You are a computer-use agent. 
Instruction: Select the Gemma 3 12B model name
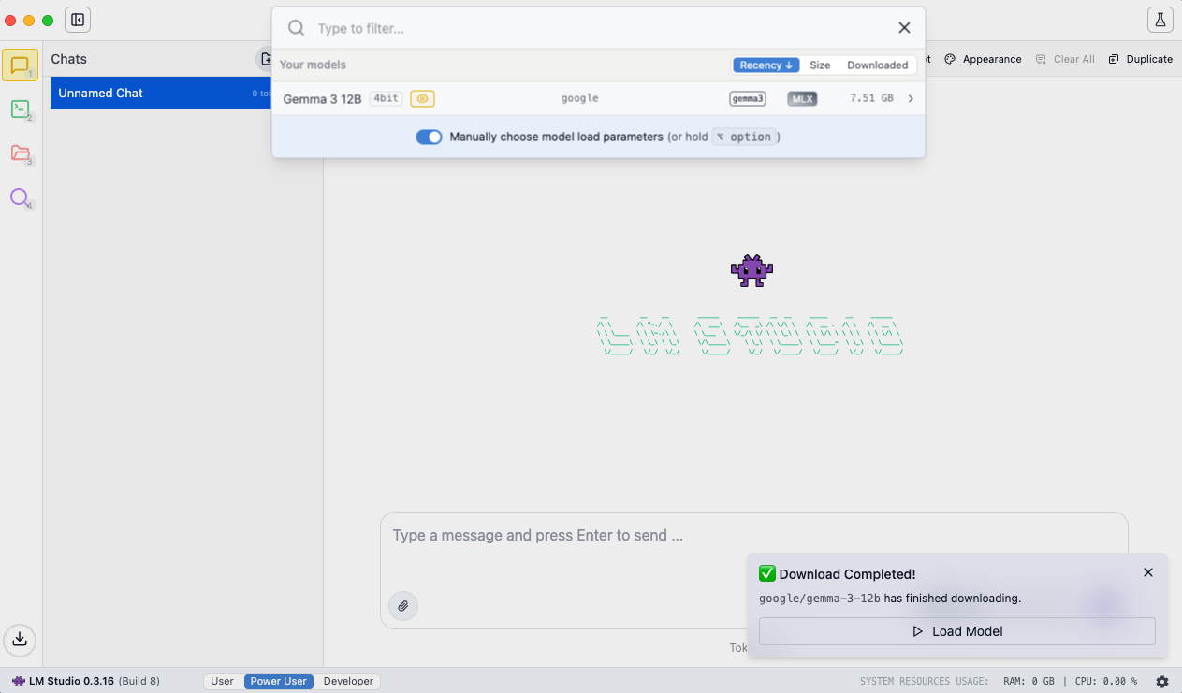coord(322,98)
